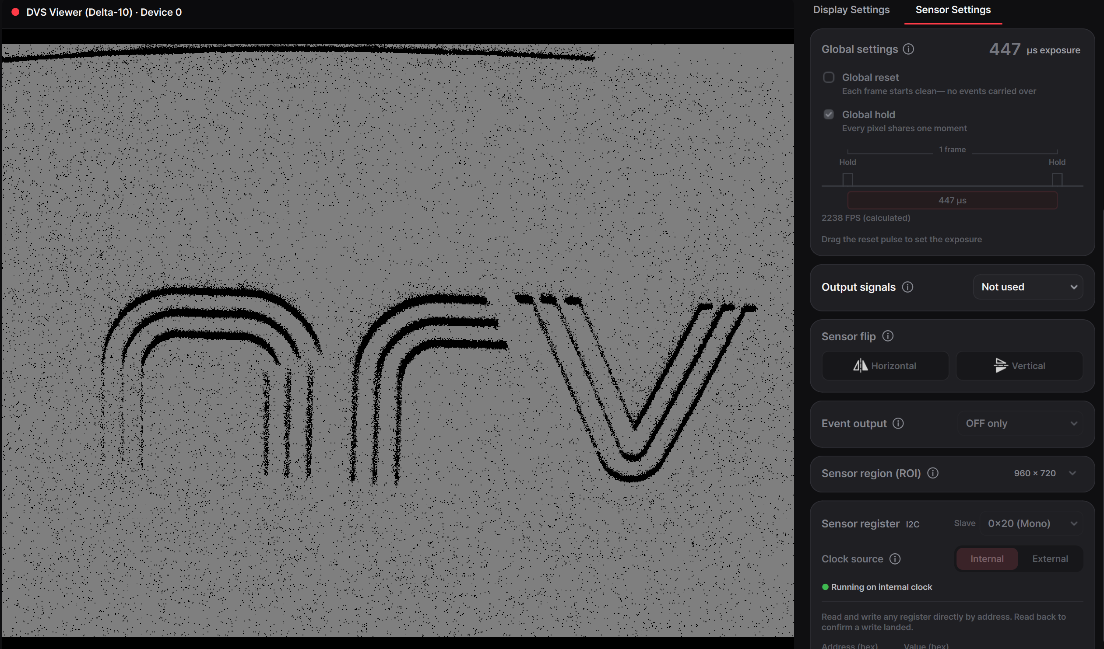Viewport: 1104px width, 649px height.
Task: Click the Output signals info icon
Action: click(907, 286)
